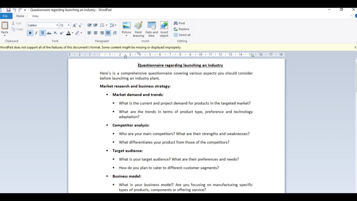Open Replace dialog
357x201 pixels.
[x=181, y=29]
